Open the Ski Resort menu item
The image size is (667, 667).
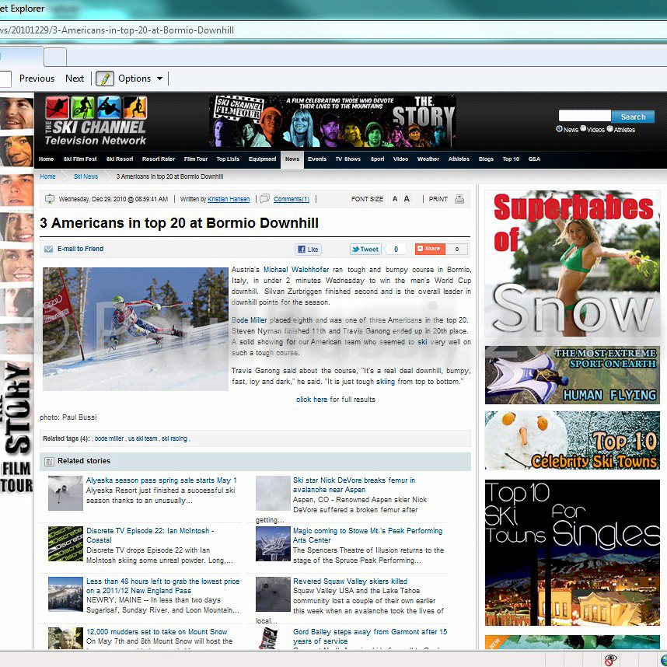[x=120, y=159]
